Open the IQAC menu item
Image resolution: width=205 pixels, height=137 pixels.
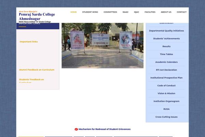136,12
